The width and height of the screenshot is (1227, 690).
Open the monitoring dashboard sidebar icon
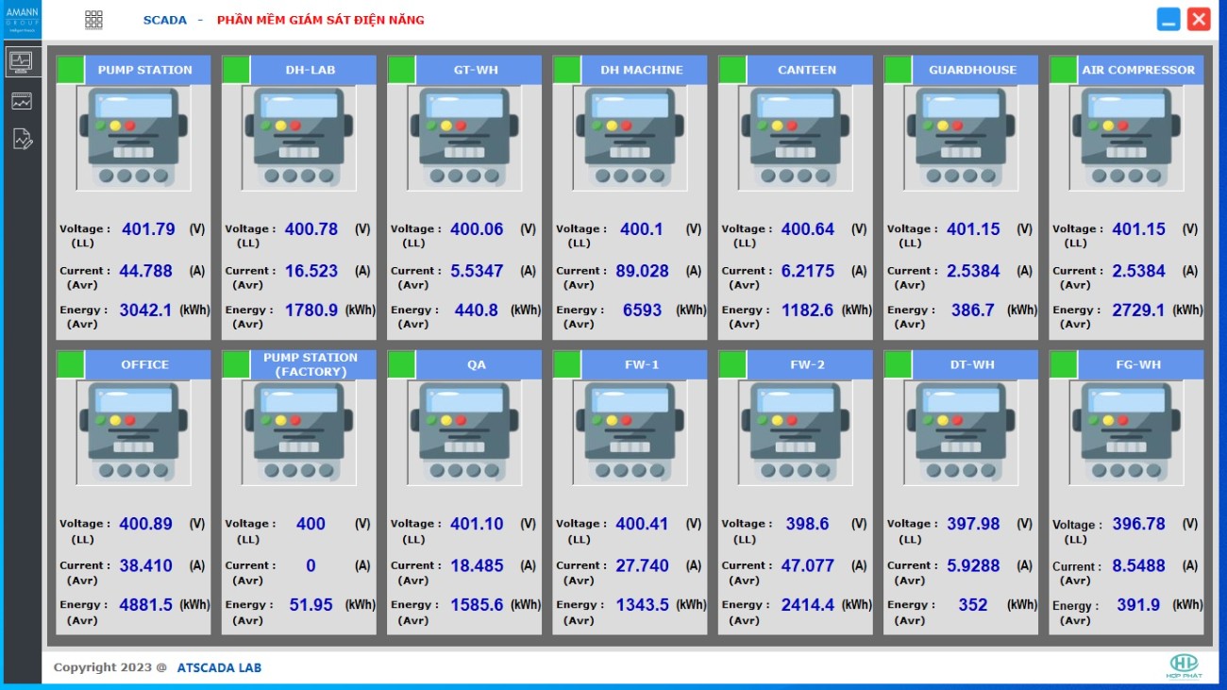(21, 62)
